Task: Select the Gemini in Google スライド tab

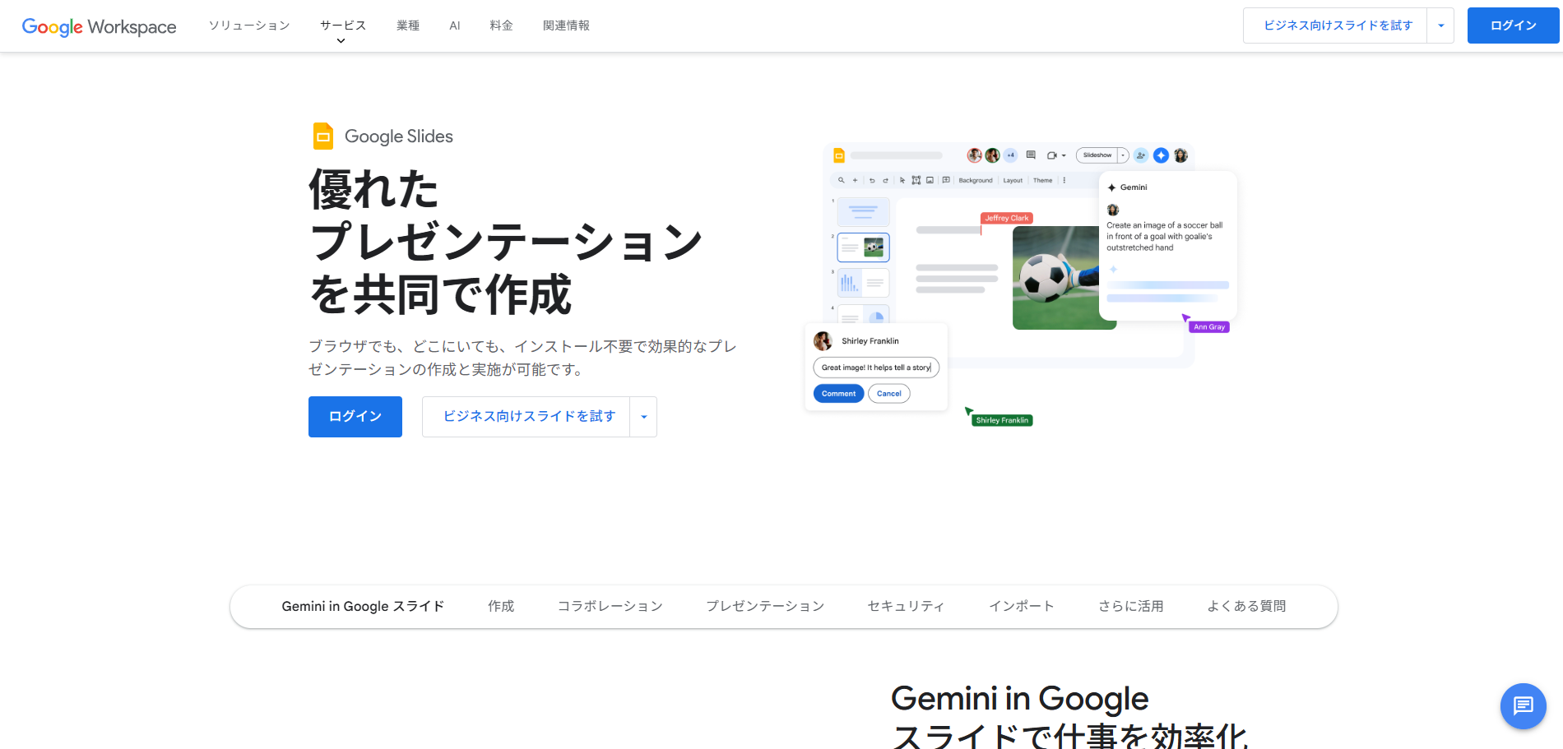Action: click(x=363, y=607)
